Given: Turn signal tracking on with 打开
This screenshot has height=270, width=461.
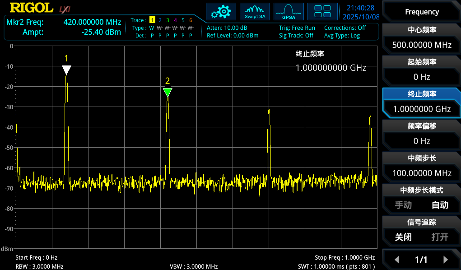Looking at the screenshot, I should tap(440, 237).
